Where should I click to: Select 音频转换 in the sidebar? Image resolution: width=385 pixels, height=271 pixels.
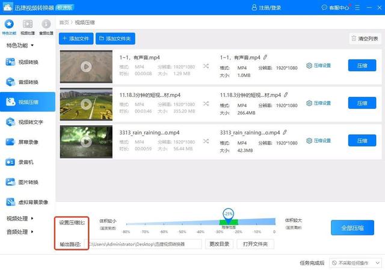pyautogui.click(x=28, y=82)
